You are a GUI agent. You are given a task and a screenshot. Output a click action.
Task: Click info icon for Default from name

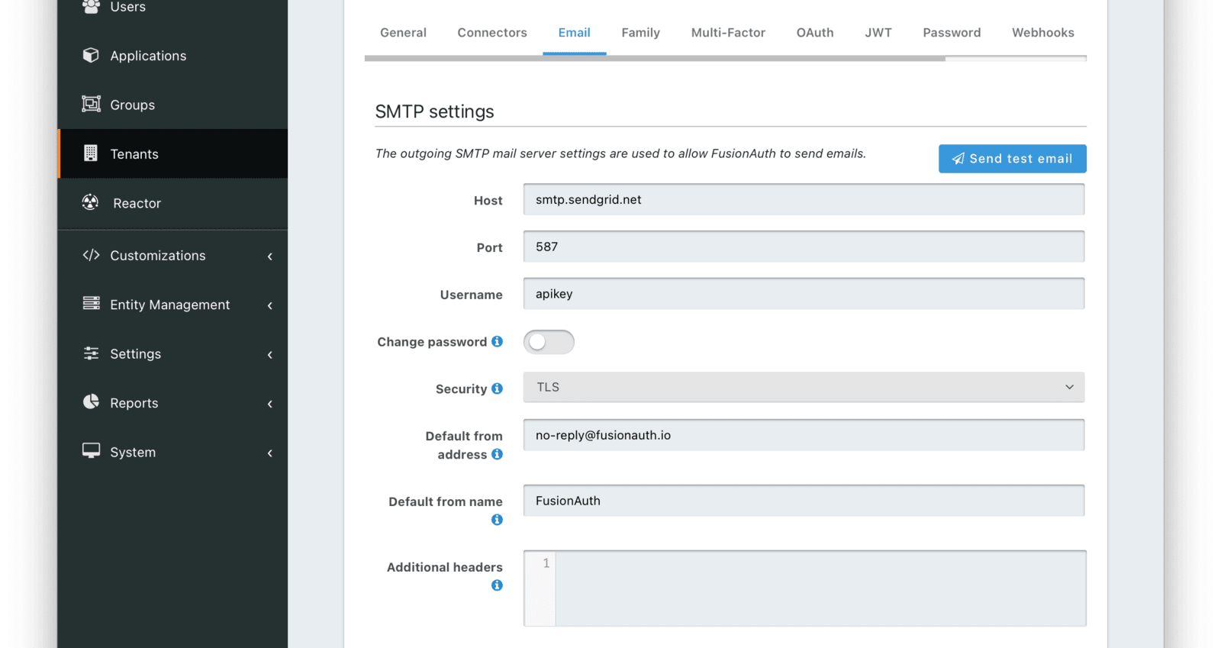pyautogui.click(x=497, y=520)
